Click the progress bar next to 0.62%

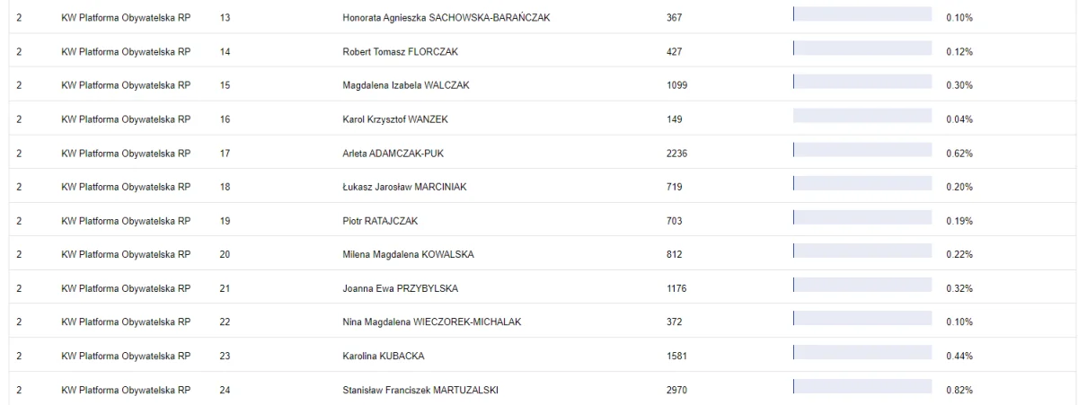[862, 150]
